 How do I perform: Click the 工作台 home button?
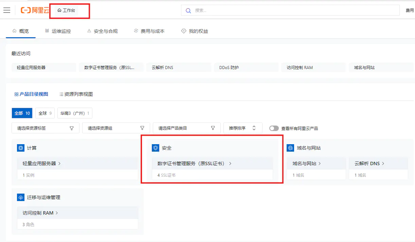[x=67, y=10]
